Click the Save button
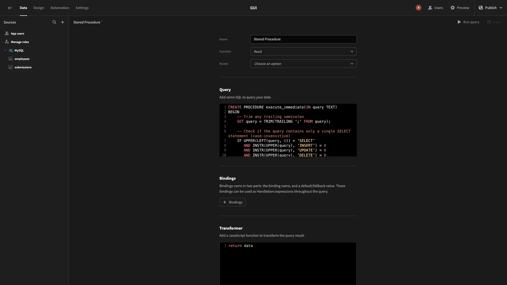This screenshot has width=507, height=285. point(494,22)
